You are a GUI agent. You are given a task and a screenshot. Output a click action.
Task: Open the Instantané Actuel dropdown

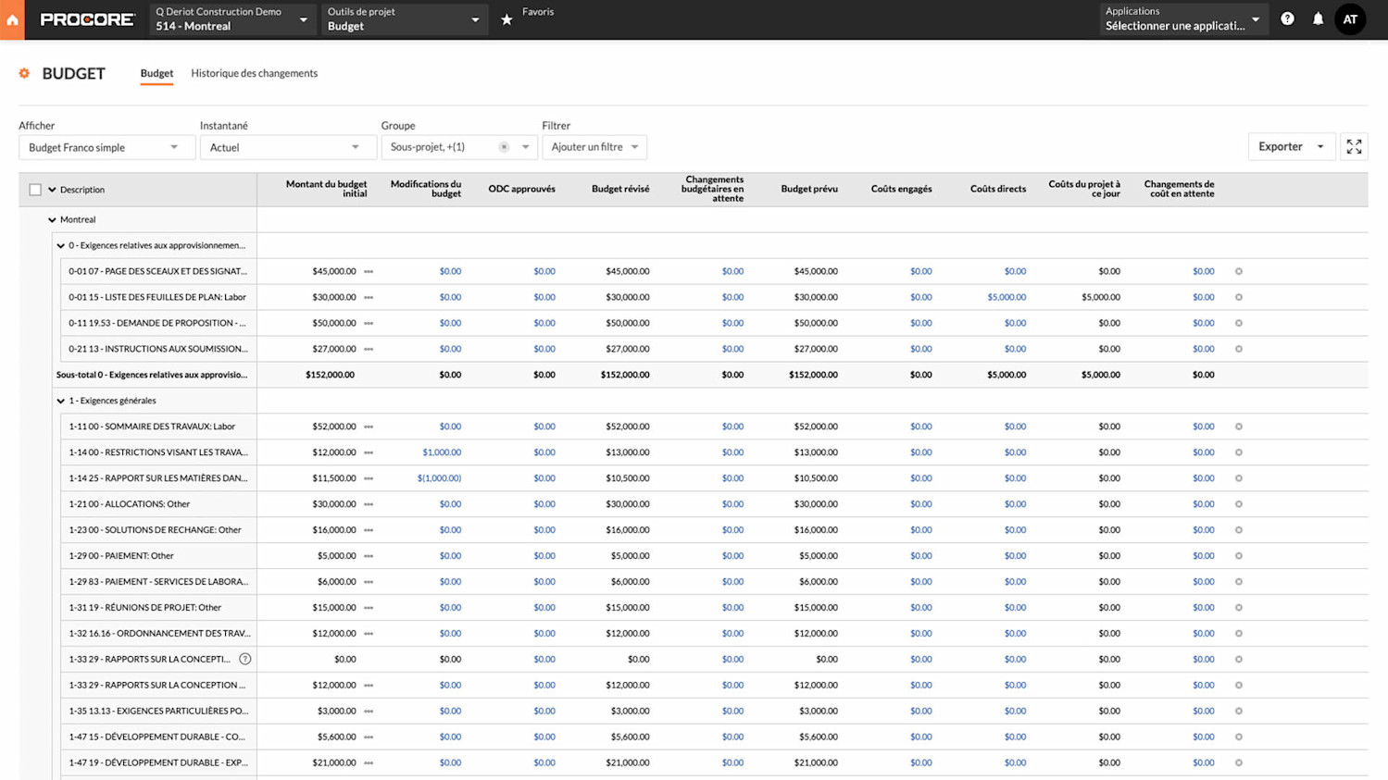tap(288, 147)
